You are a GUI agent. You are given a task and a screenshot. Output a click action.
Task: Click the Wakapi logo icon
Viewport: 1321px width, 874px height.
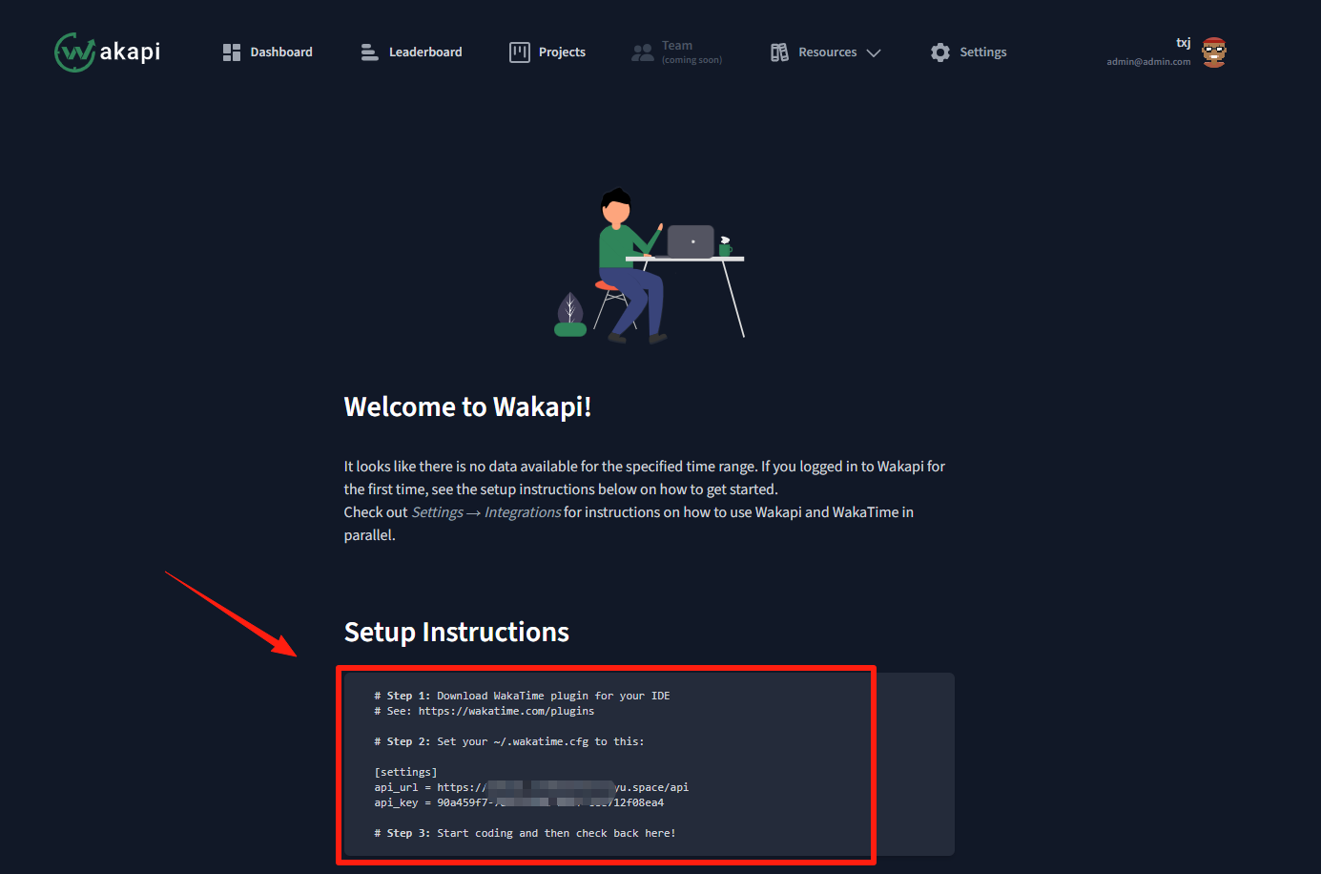click(x=74, y=52)
